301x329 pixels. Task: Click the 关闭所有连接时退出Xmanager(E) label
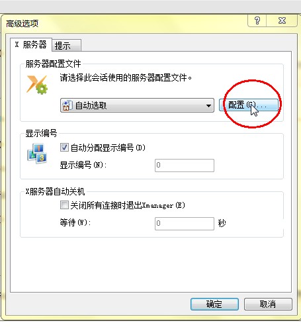click(128, 205)
